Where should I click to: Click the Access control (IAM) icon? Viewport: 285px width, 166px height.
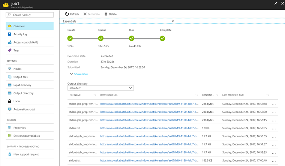10,42
